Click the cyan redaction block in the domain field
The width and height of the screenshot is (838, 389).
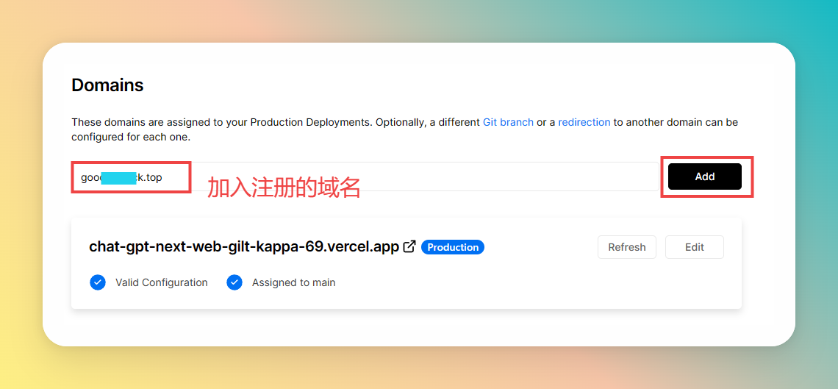pyautogui.click(x=119, y=177)
